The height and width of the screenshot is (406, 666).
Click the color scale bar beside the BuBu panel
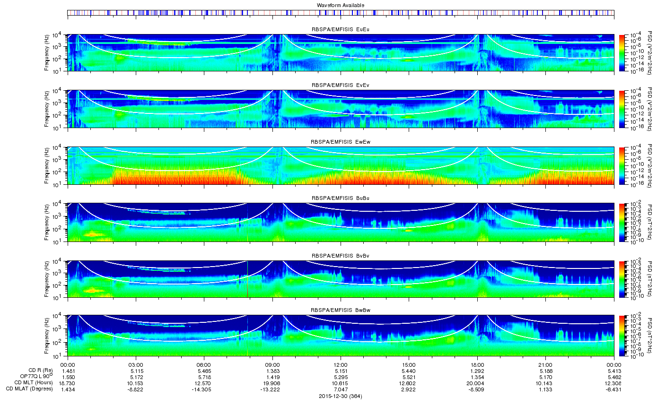pyautogui.click(x=622, y=222)
